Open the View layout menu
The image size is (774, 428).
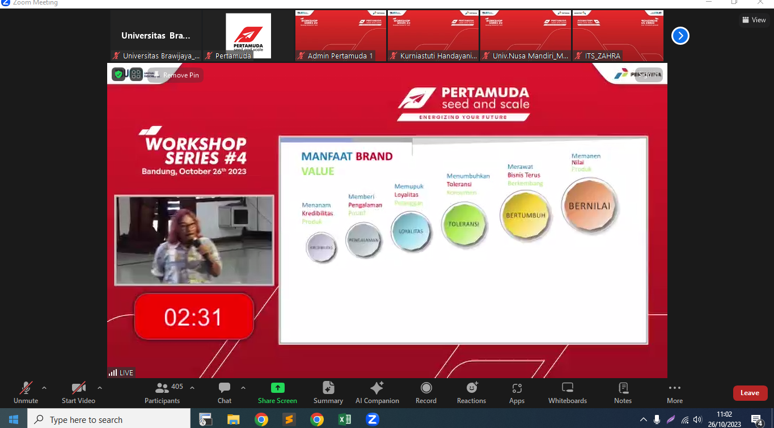coord(754,20)
